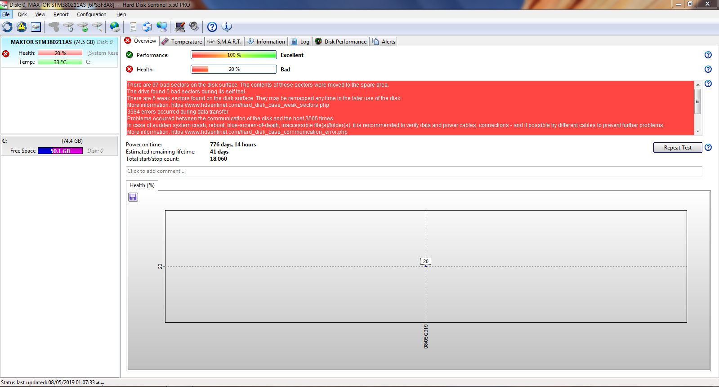Open the Help menu

[x=121, y=14]
